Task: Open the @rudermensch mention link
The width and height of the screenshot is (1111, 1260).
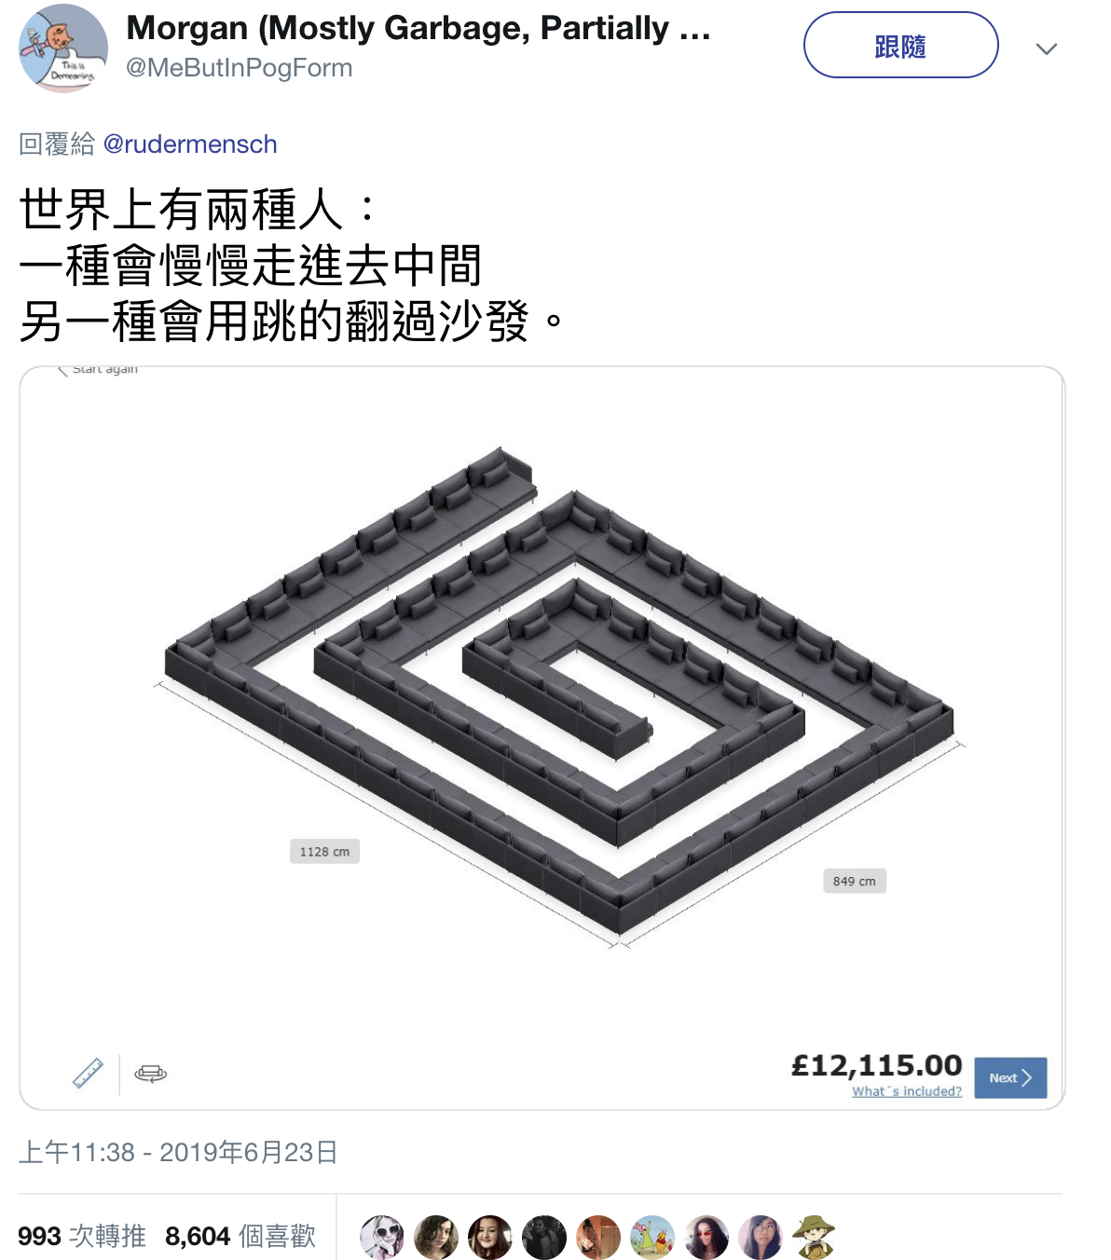Action: pos(190,144)
